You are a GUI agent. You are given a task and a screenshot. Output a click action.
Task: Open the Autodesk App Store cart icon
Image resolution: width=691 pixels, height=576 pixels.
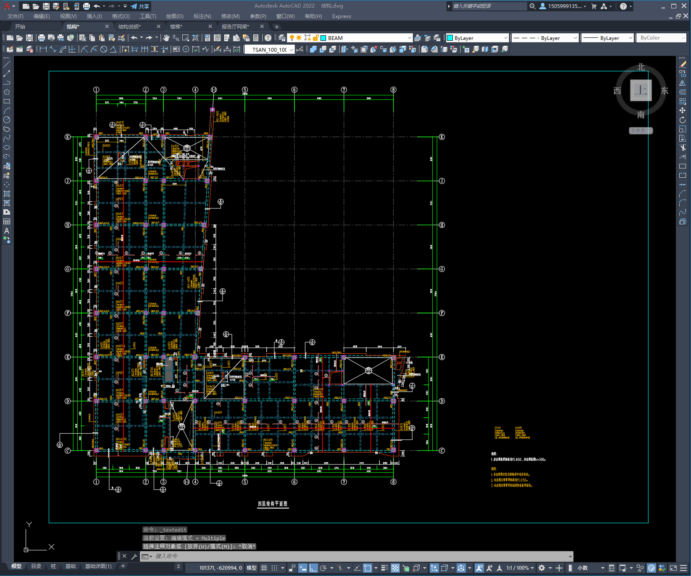tap(594, 6)
